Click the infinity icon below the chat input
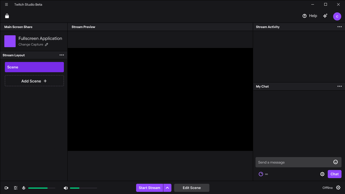This screenshot has width=345, height=194. 266,174
